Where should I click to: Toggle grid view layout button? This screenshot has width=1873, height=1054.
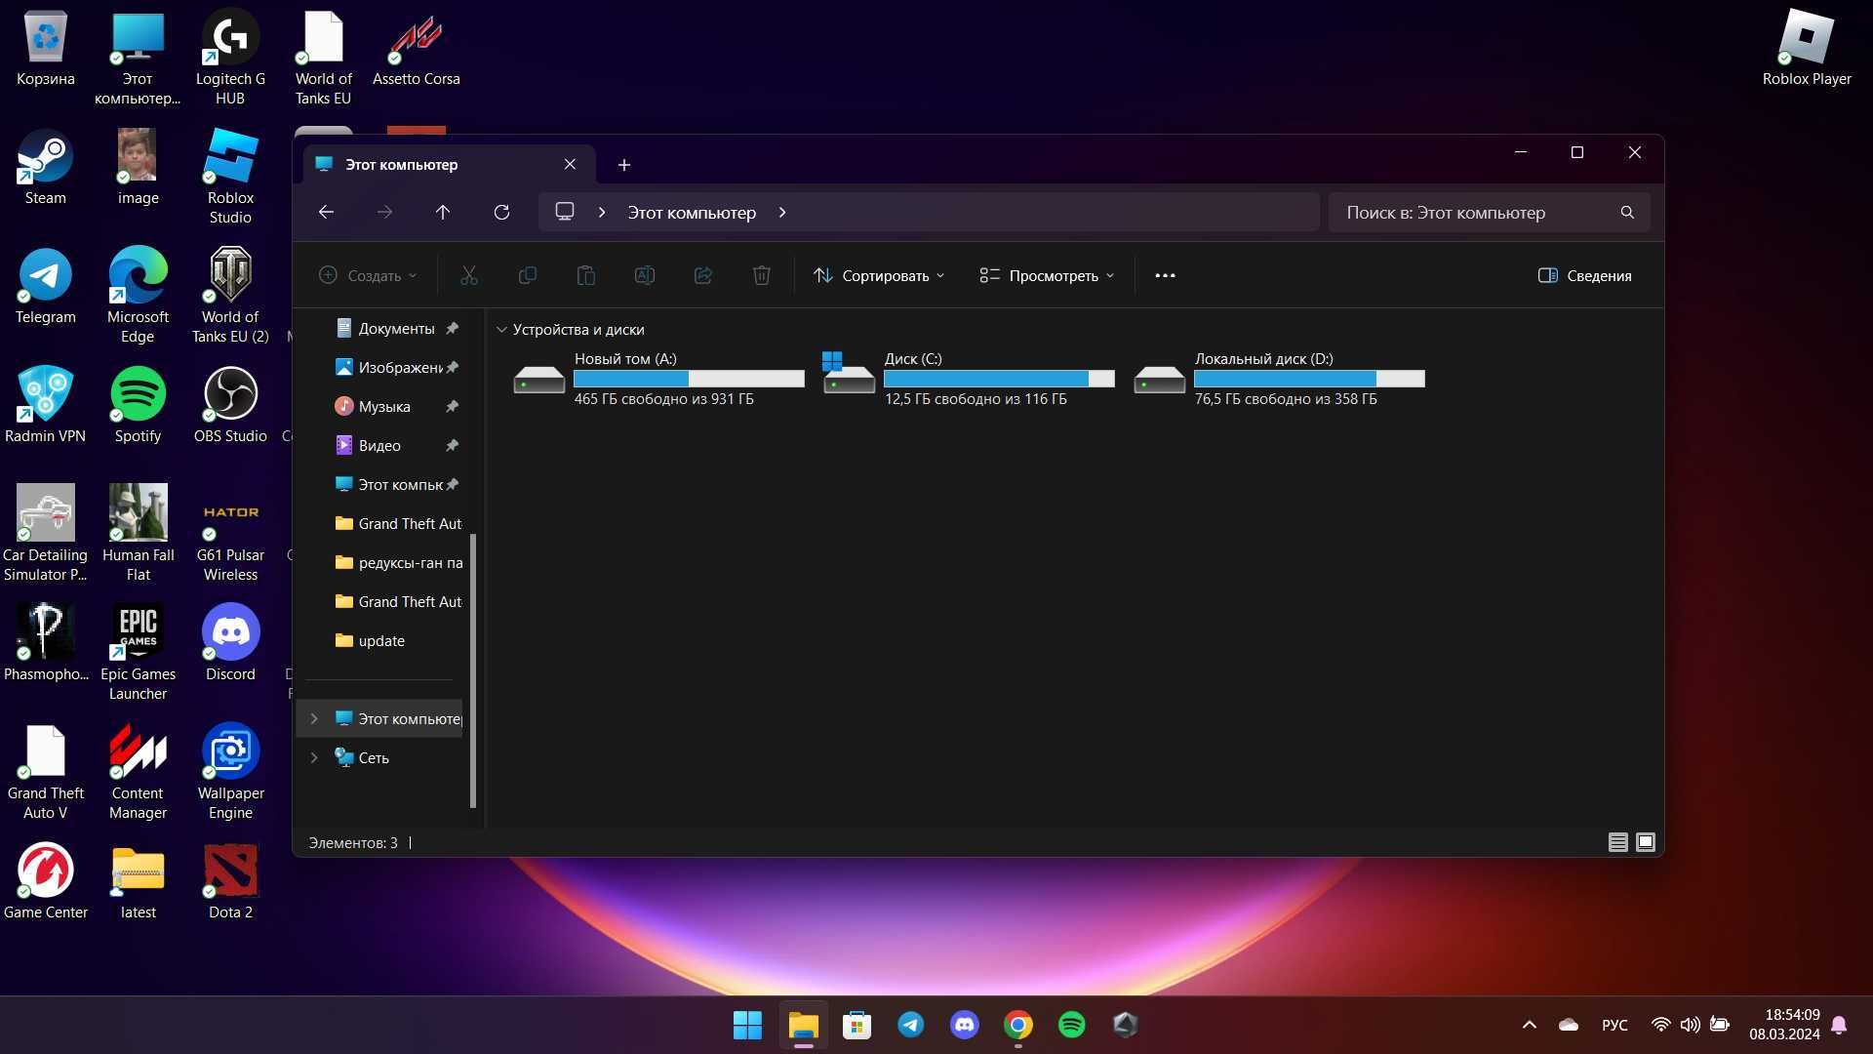click(x=1646, y=841)
